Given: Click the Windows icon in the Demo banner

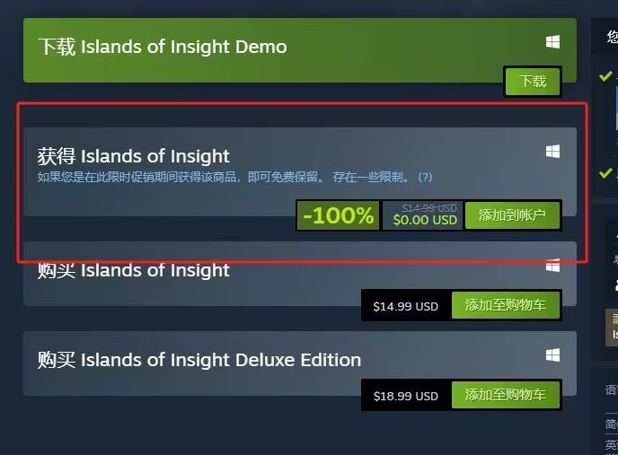Looking at the screenshot, I should (552, 42).
